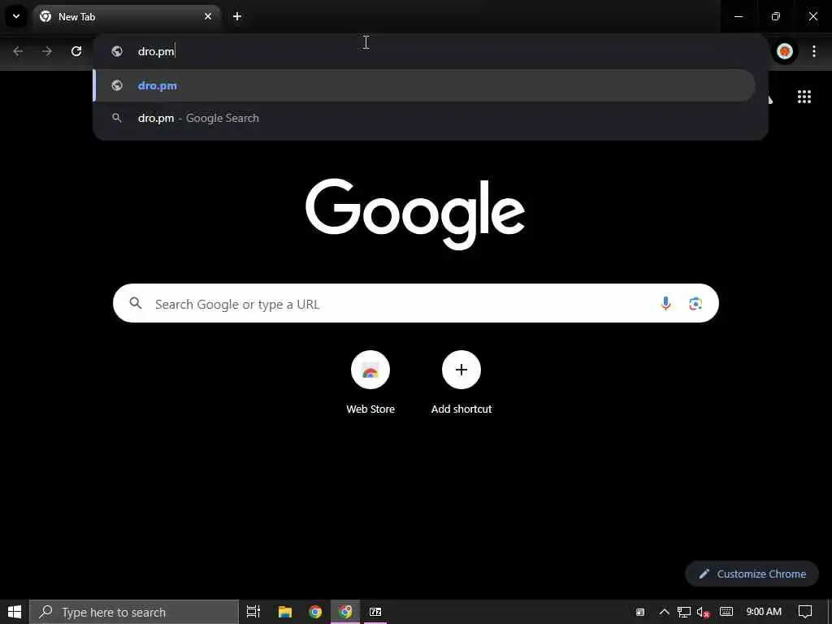
Task: Focus the Search Google or type a URL box
Action: click(x=416, y=303)
